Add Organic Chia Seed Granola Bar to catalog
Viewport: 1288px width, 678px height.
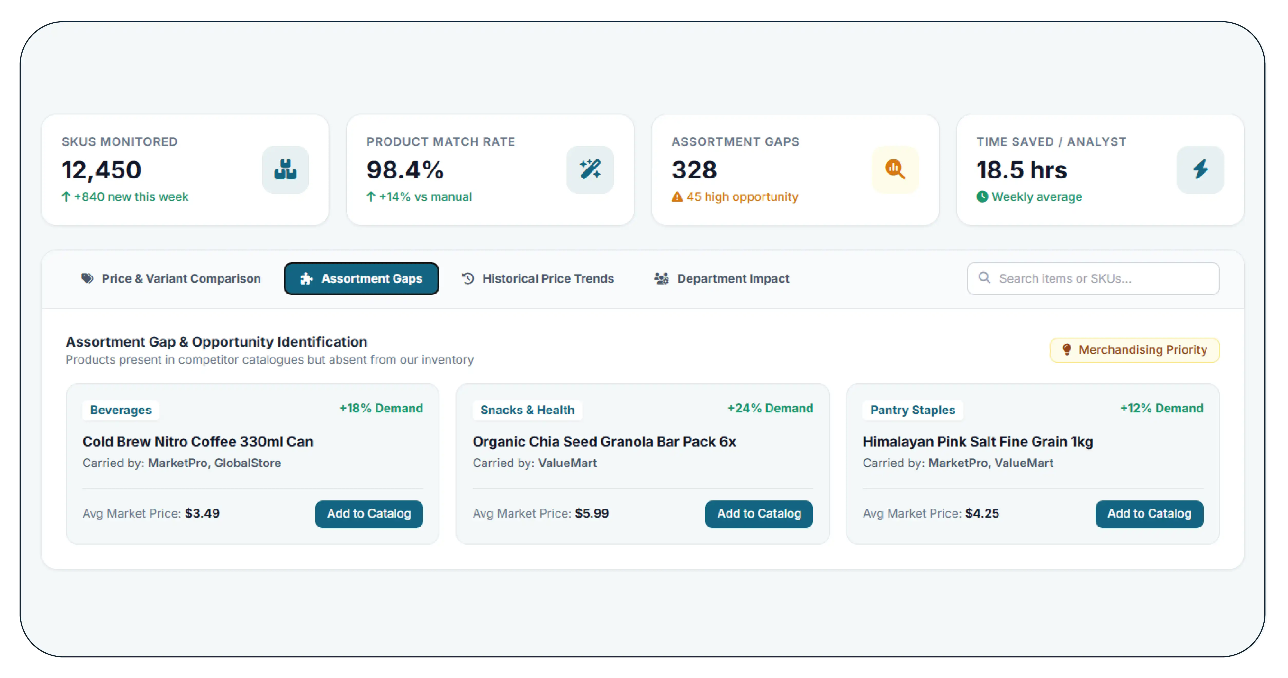pos(759,514)
